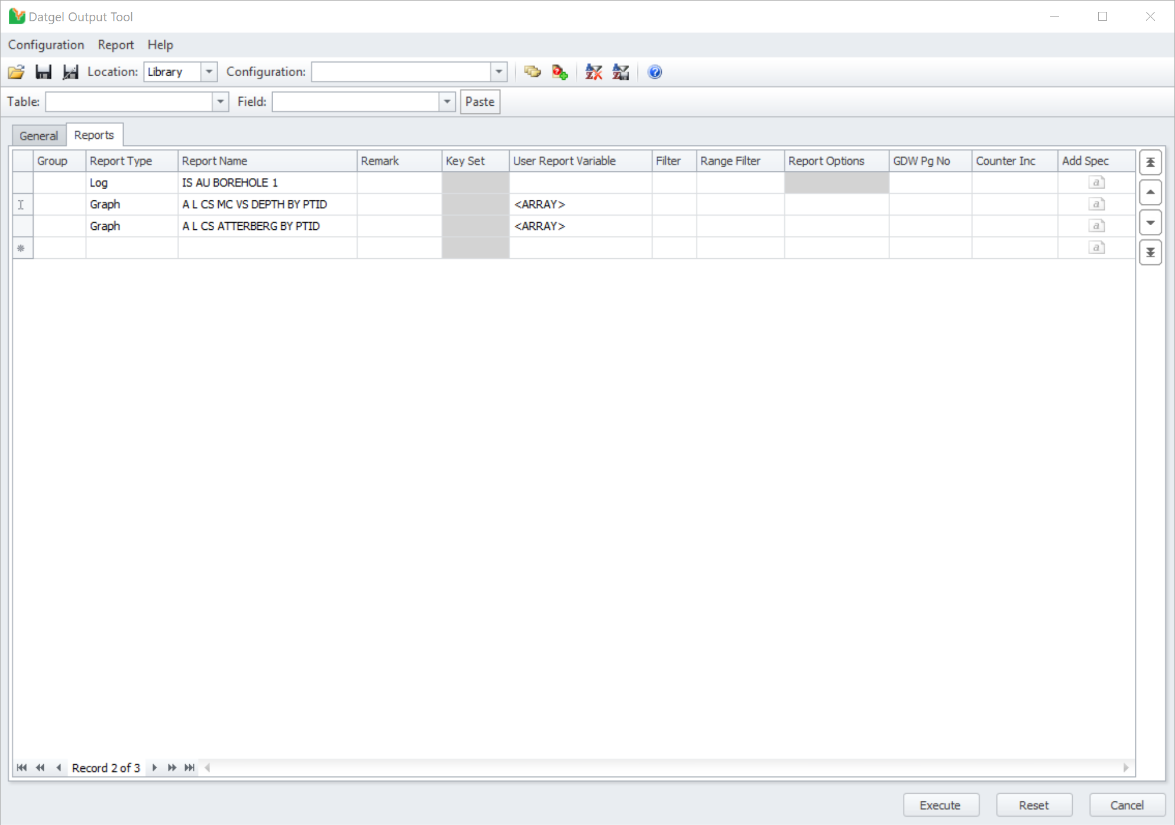Screen dimensions: 1175x825
Task: Click the Paste button
Action: [x=480, y=102]
